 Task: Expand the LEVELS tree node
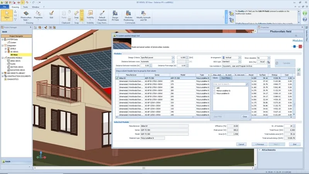(x=5, y=49)
